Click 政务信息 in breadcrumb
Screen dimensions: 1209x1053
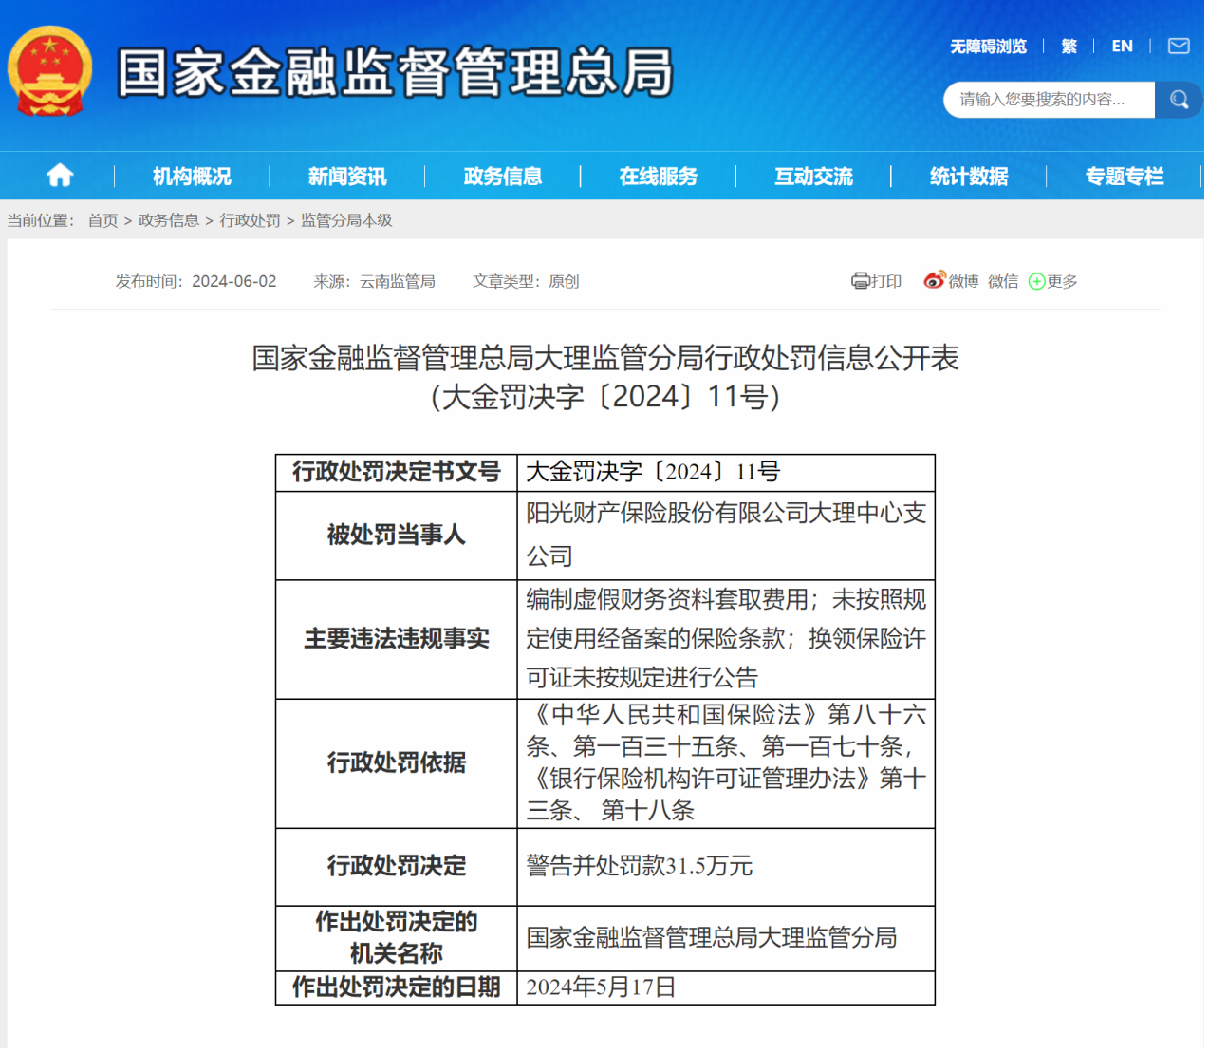click(170, 221)
